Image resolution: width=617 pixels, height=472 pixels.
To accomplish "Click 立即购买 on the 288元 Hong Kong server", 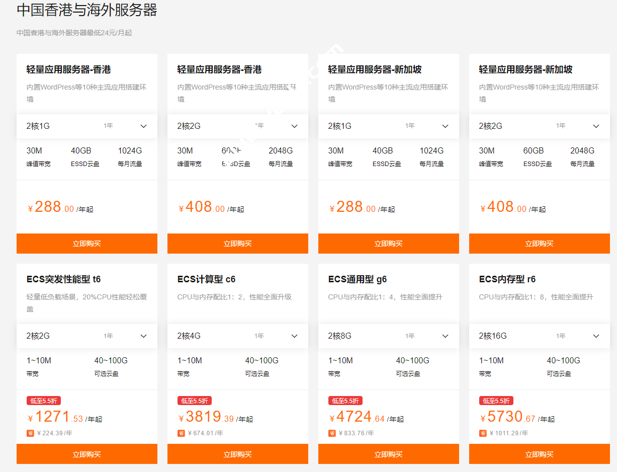I will click(86, 244).
